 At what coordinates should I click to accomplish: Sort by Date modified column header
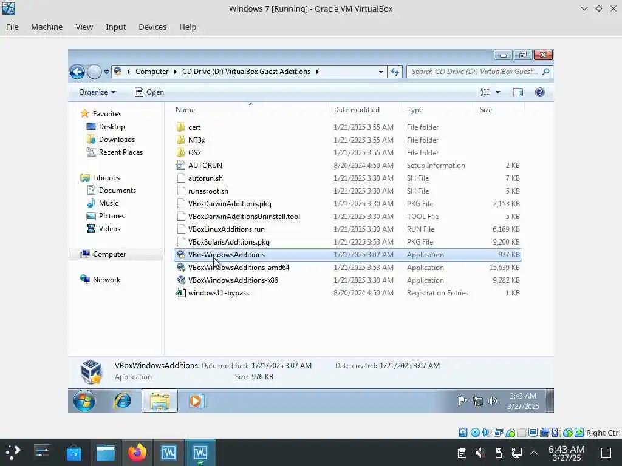tap(357, 110)
